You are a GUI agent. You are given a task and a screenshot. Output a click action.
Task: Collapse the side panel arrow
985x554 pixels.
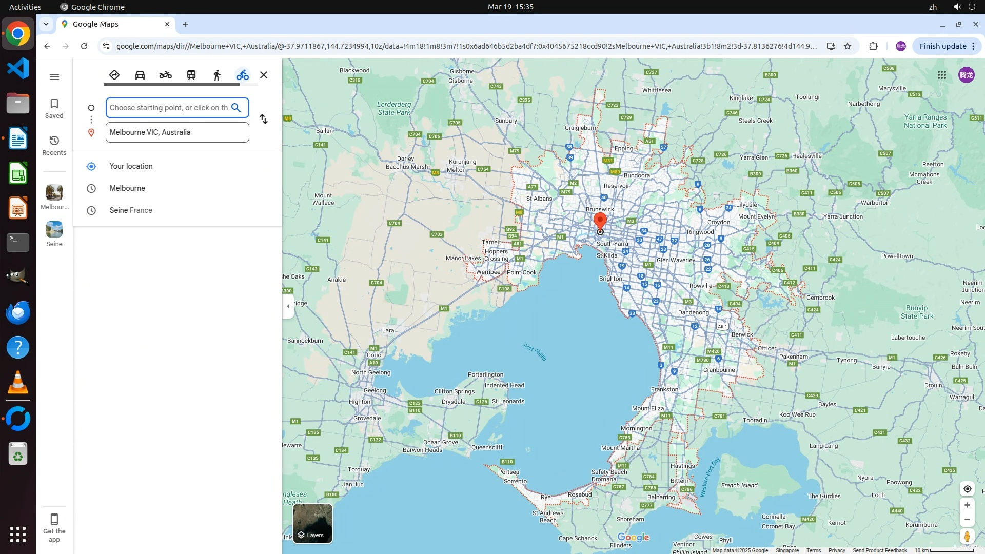point(288,306)
